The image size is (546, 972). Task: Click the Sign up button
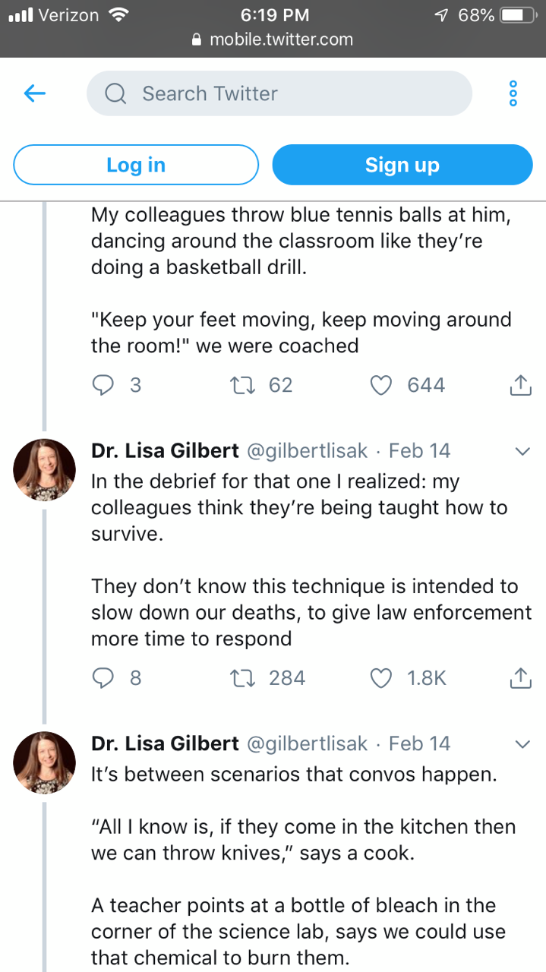pyautogui.click(x=402, y=165)
